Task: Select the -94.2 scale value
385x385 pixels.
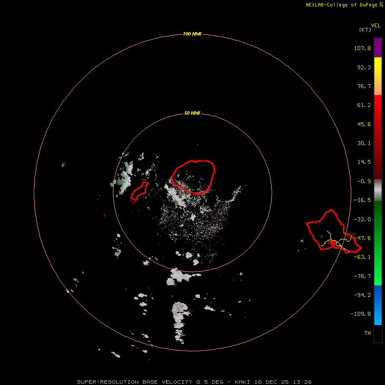Action: coord(362,295)
